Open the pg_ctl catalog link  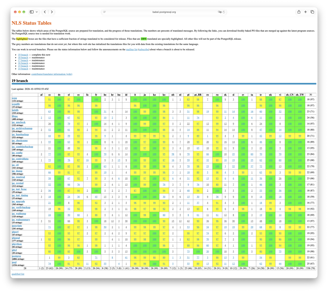coord(15,165)
